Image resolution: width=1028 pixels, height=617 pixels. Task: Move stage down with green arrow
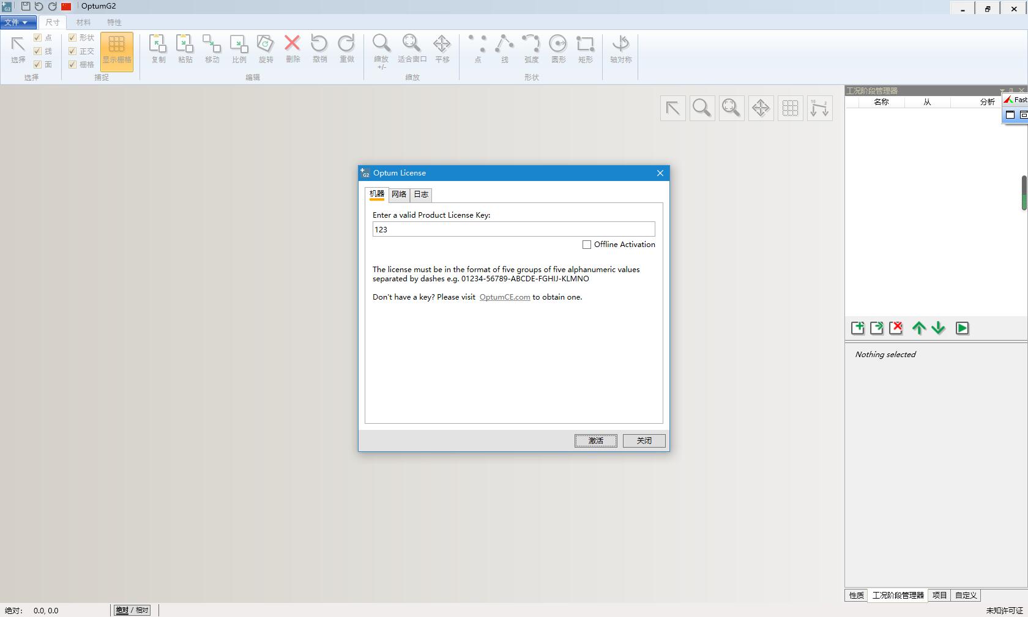[938, 328]
